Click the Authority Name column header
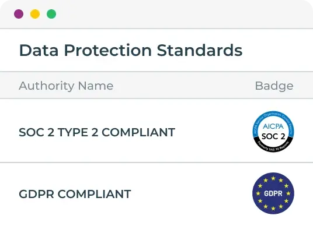Screen dimensions: 313x233 [x=66, y=86]
